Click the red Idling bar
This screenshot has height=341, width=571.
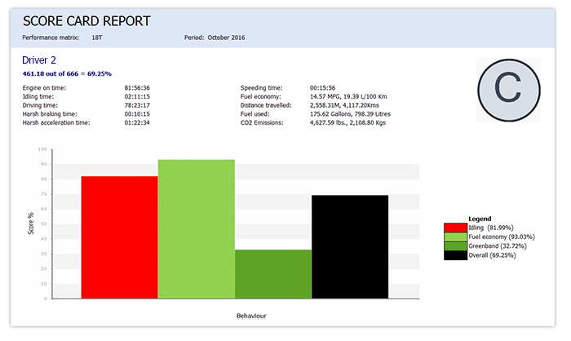pyautogui.click(x=119, y=237)
